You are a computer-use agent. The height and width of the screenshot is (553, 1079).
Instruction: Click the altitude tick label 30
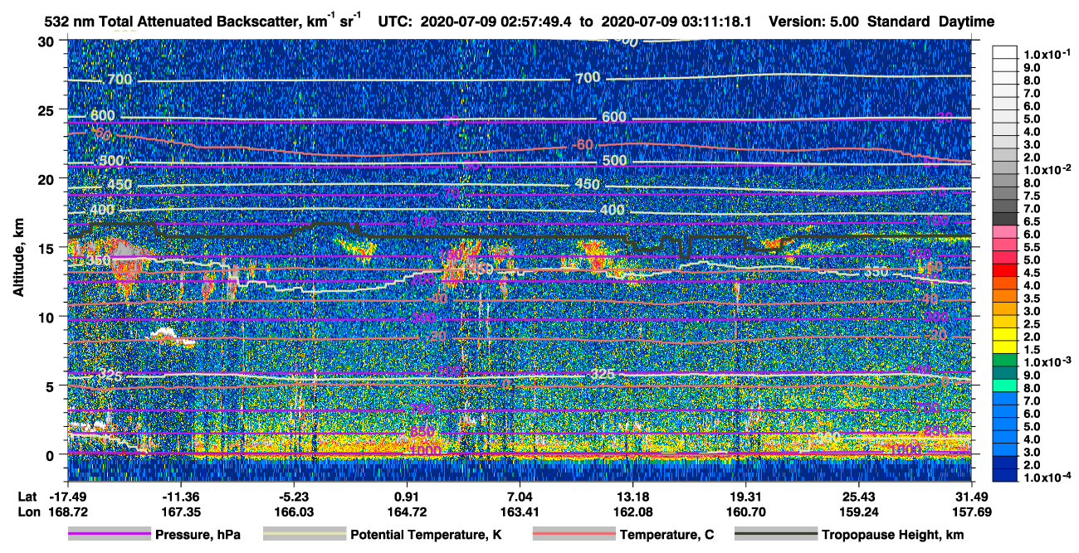click(x=48, y=41)
